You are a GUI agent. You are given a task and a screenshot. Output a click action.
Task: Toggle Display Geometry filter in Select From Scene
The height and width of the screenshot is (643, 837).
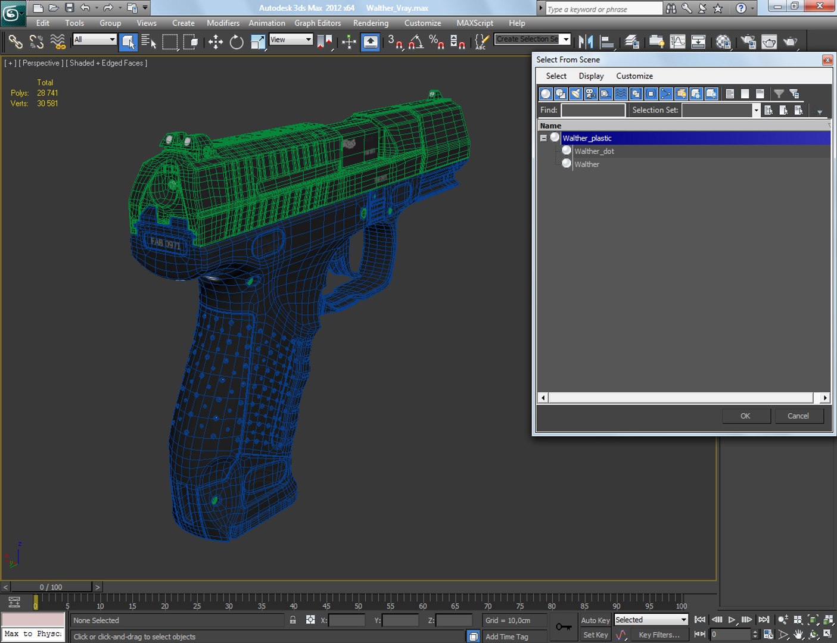546,93
